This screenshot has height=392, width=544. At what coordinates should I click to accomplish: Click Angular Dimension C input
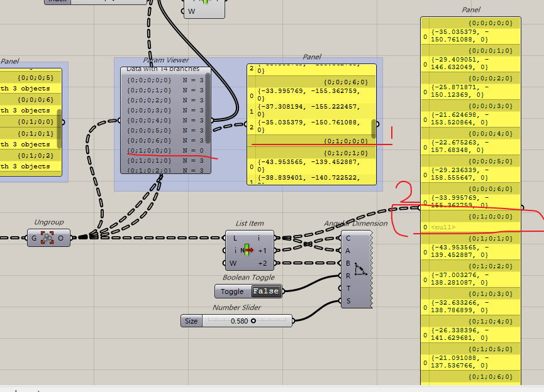(x=348, y=238)
